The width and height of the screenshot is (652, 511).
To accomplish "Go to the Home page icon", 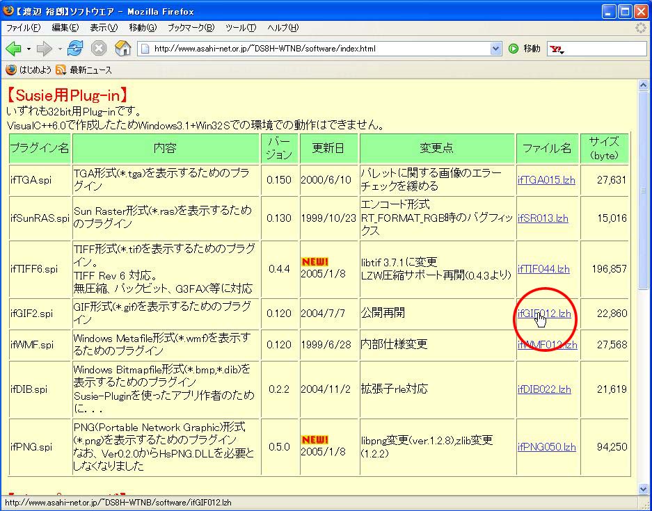I will (x=122, y=49).
